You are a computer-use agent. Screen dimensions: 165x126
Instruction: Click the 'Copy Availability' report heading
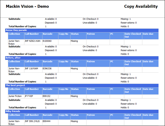141,6
